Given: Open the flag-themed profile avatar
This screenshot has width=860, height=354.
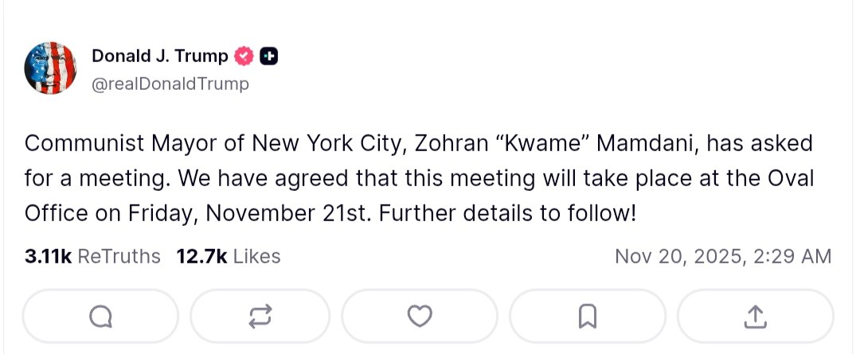Looking at the screenshot, I should tap(50, 68).
